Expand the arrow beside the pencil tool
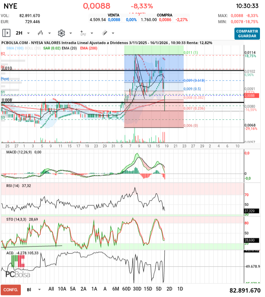The height and width of the screenshot is (297, 265). 113,33
